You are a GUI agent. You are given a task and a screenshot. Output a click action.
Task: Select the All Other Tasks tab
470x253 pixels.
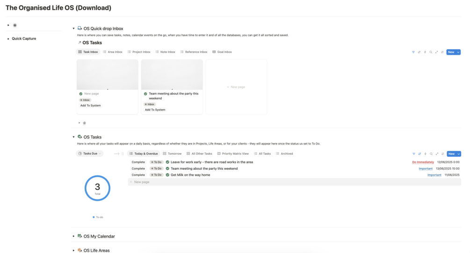point(199,153)
